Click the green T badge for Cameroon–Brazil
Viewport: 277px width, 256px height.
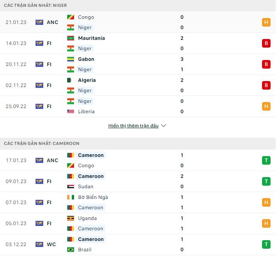(266, 244)
